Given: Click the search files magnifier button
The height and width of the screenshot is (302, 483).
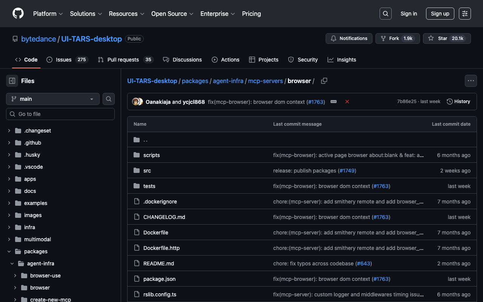Looking at the screenshot, I should [109, 99].
